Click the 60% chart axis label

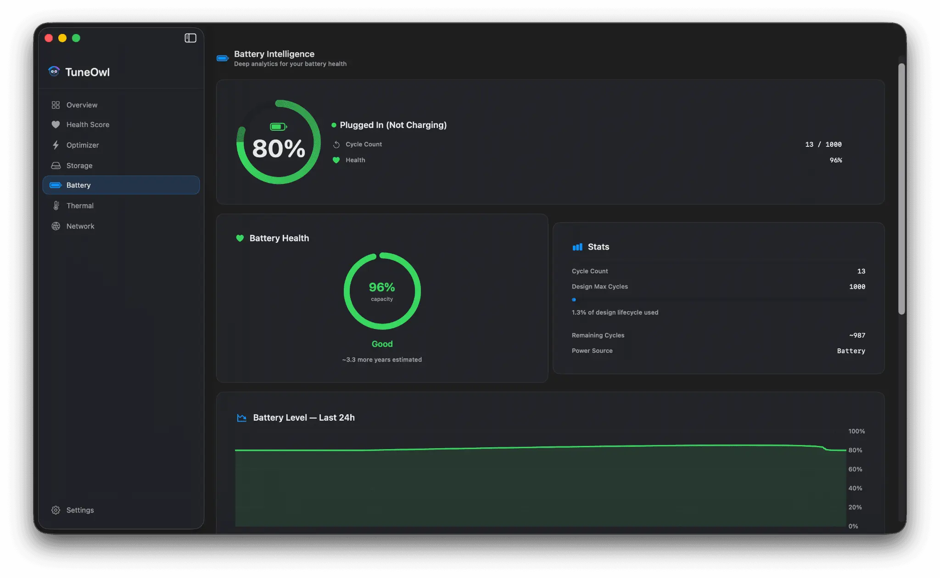(855, 469)
